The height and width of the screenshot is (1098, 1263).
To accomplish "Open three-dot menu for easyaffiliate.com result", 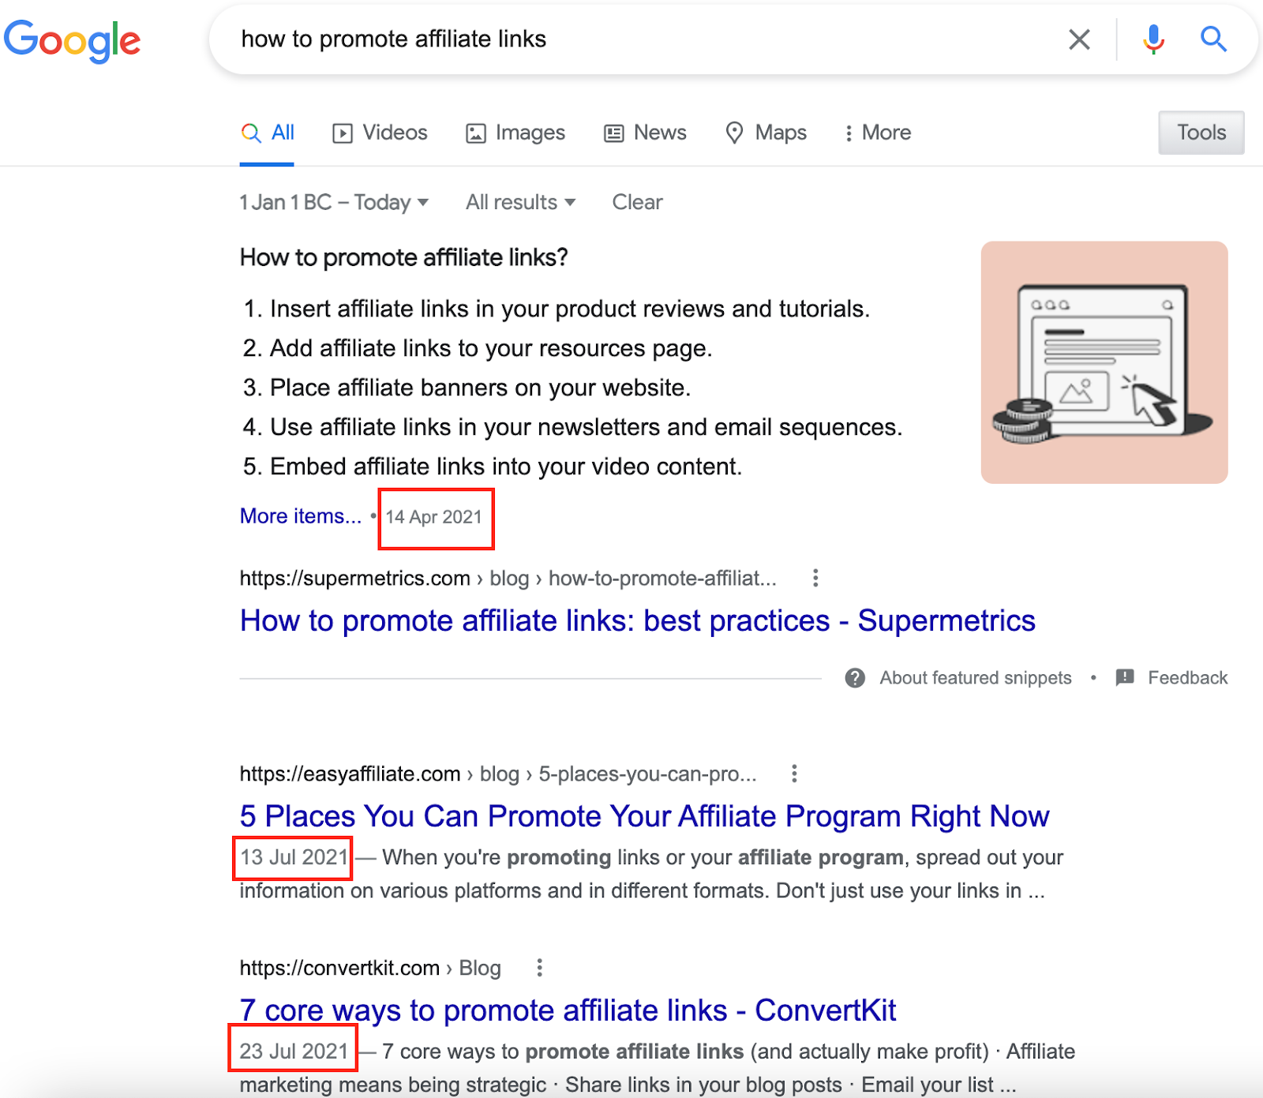I will click(x=794, y=774).
